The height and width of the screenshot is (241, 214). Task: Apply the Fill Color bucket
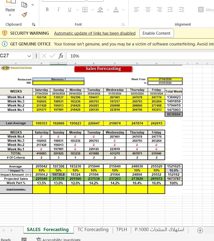(x=100, y=10)
